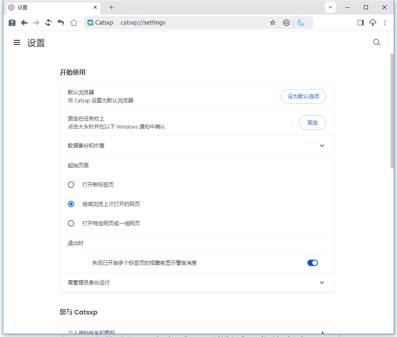397x337 pixels.
Task: Expand the data backup and restore section
Action: point(322,146)
